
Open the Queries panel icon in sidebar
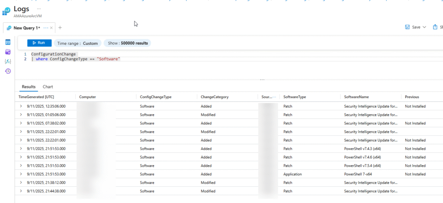8,52
